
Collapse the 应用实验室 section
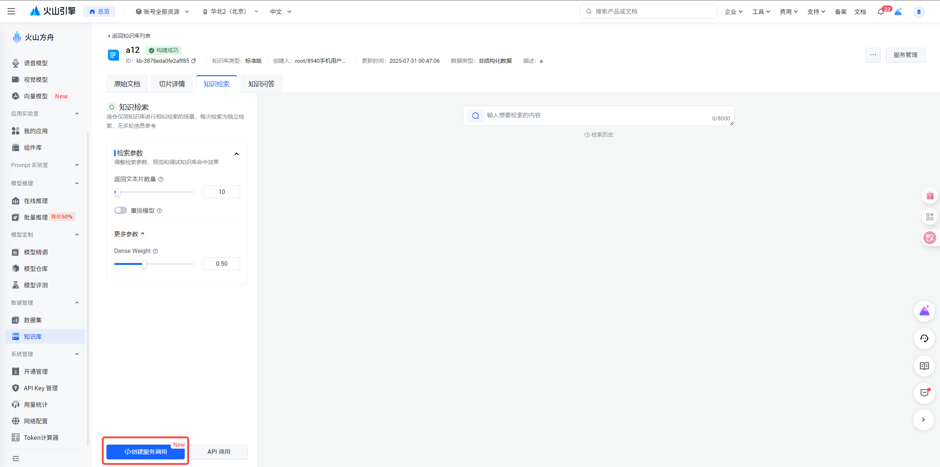[x=77, y=113]
